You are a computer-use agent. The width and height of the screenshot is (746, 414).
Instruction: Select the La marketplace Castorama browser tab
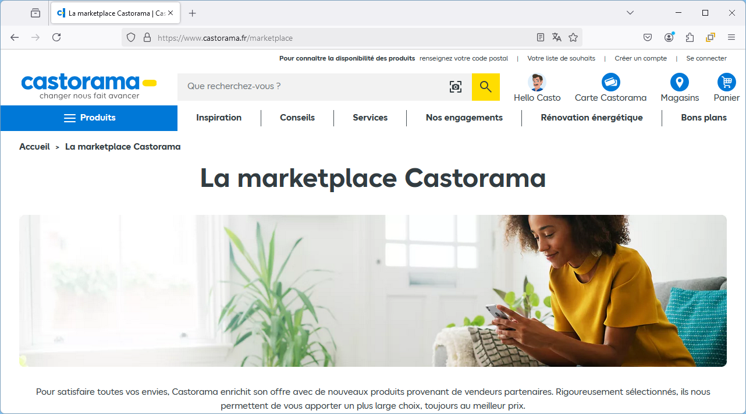(115, 13)
